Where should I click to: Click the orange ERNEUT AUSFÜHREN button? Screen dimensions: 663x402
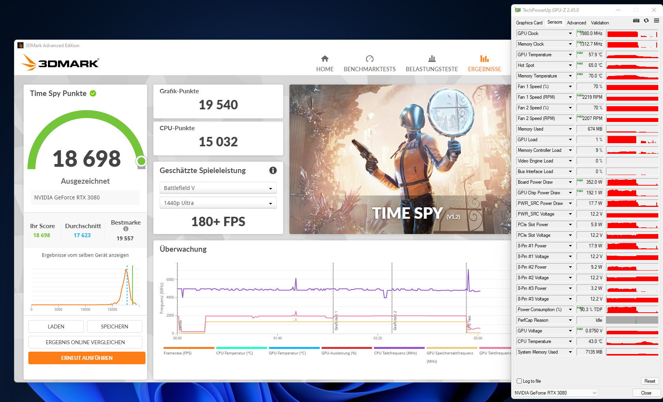(87, 358)
